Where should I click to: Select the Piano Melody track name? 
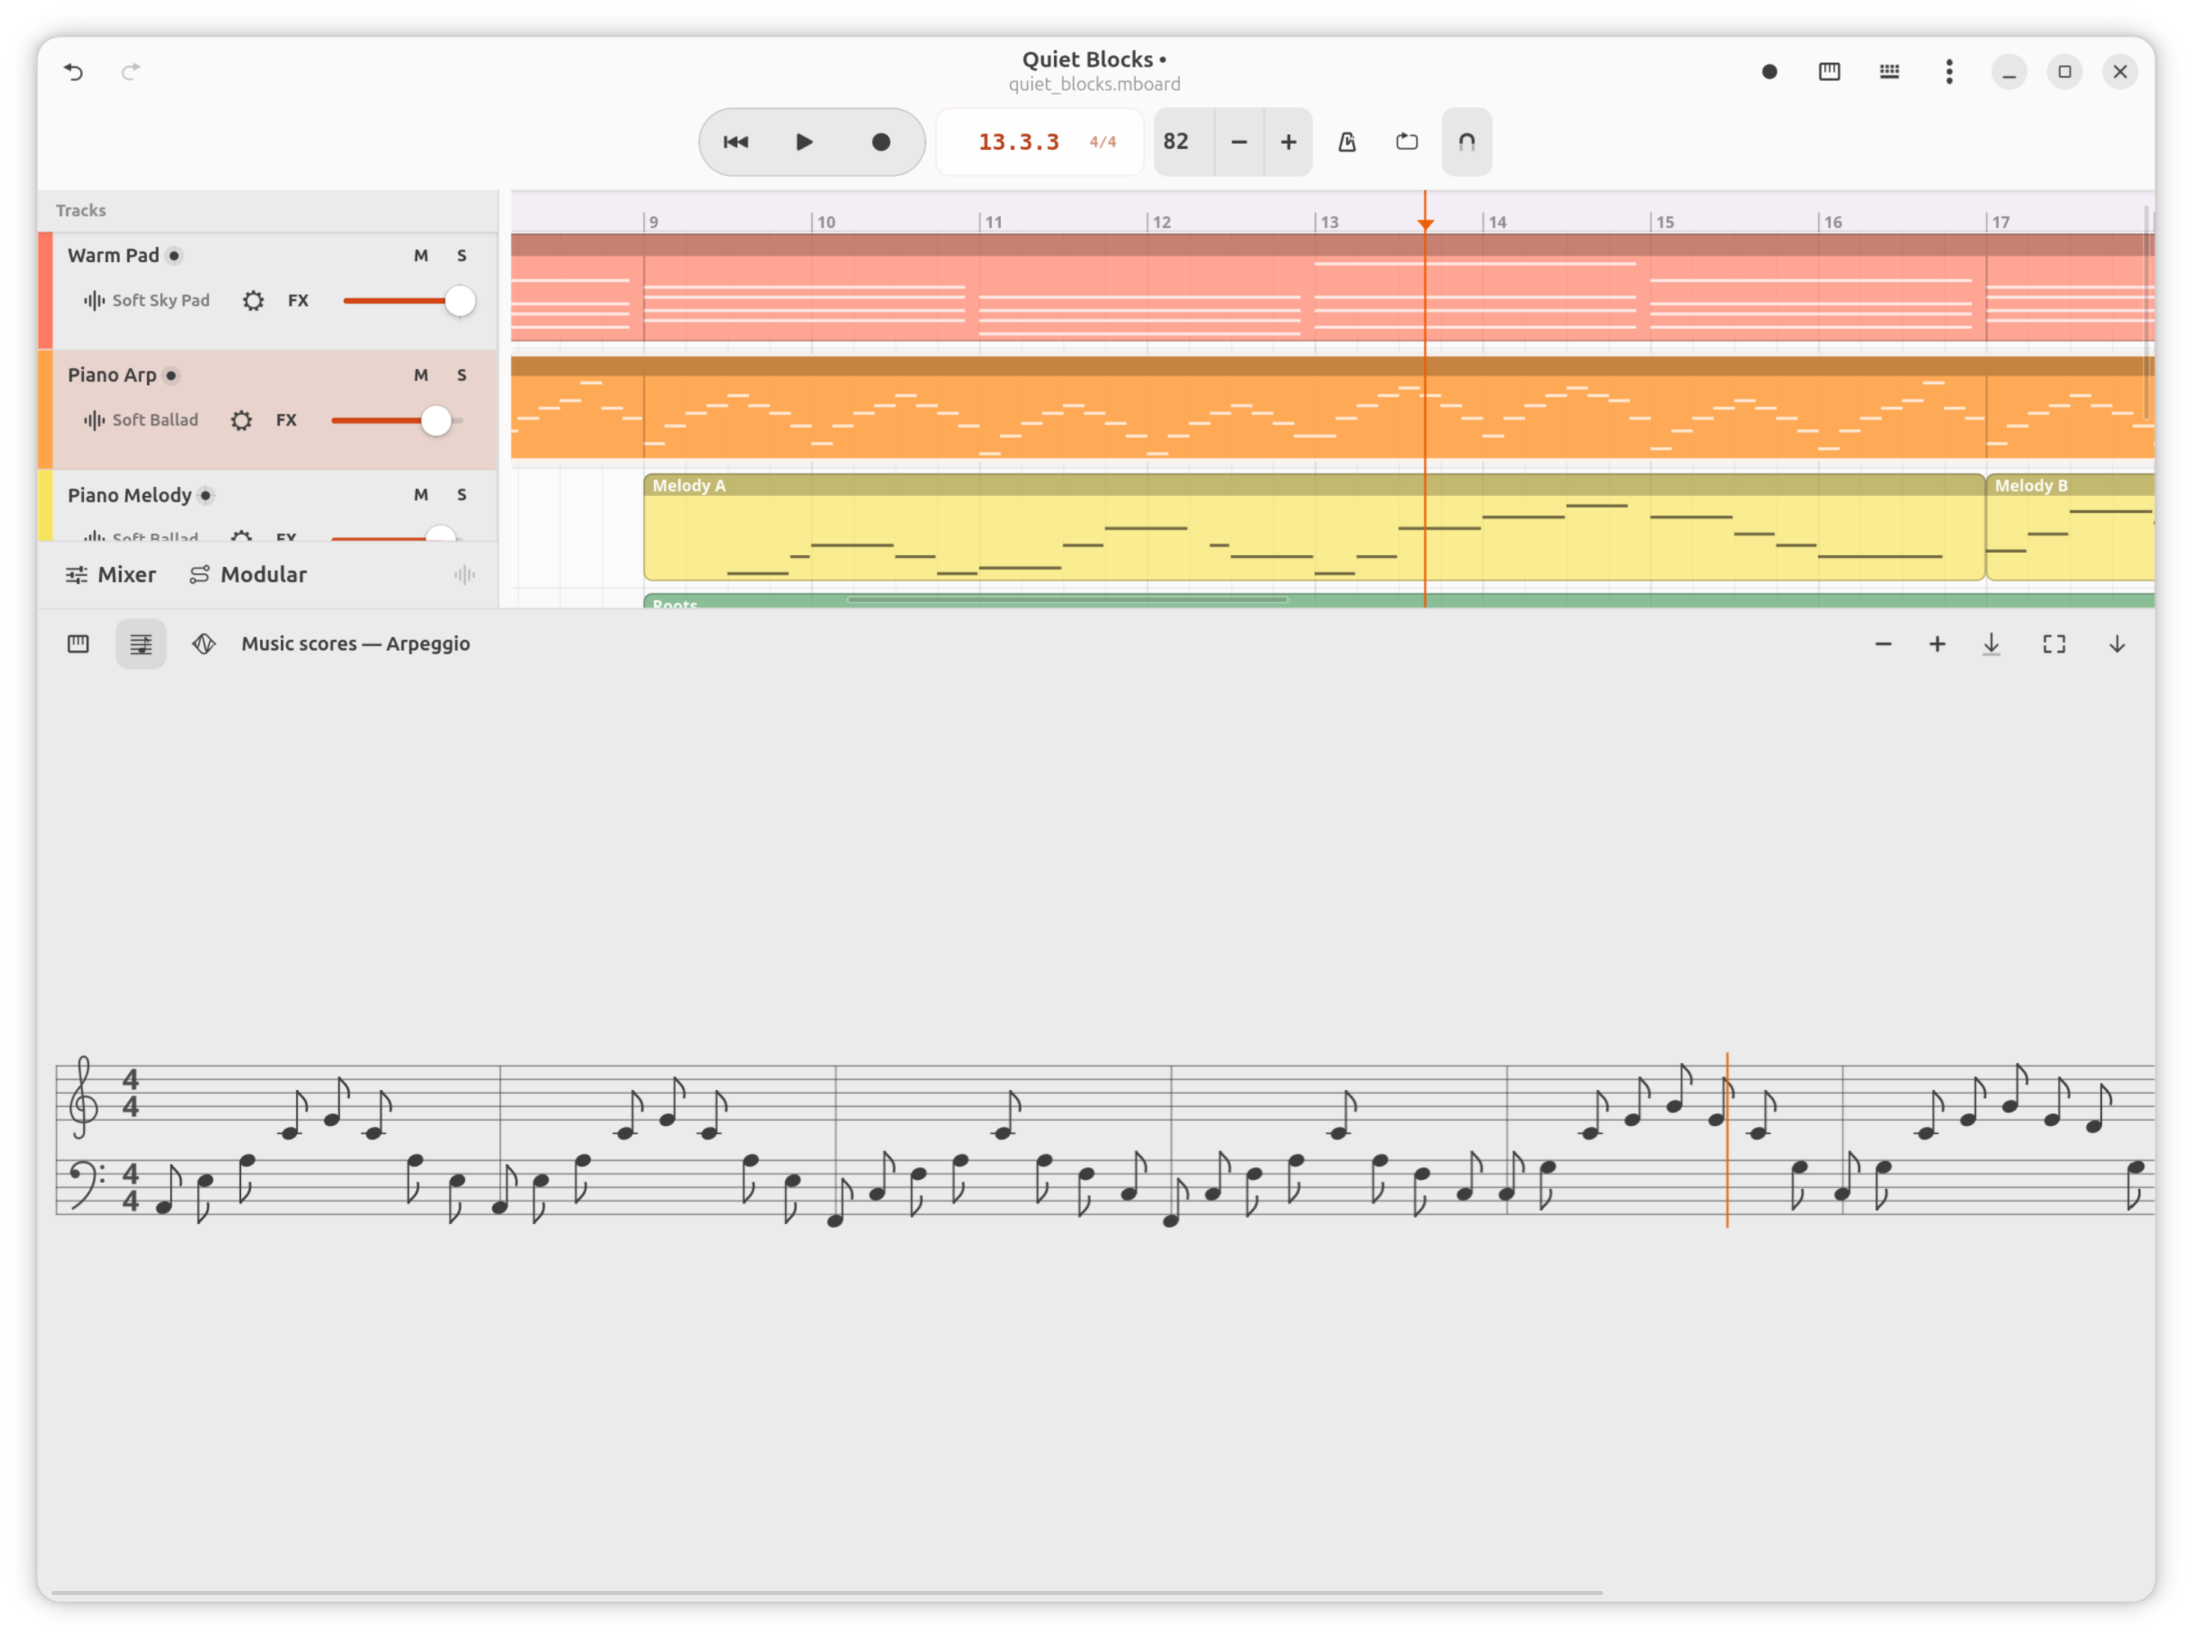point(130,495)
